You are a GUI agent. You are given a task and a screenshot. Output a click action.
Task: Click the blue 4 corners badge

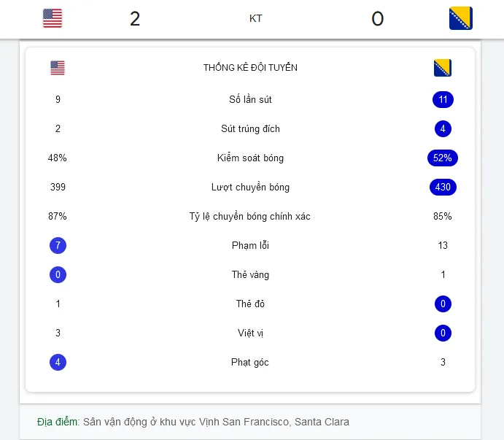[58, 363]
